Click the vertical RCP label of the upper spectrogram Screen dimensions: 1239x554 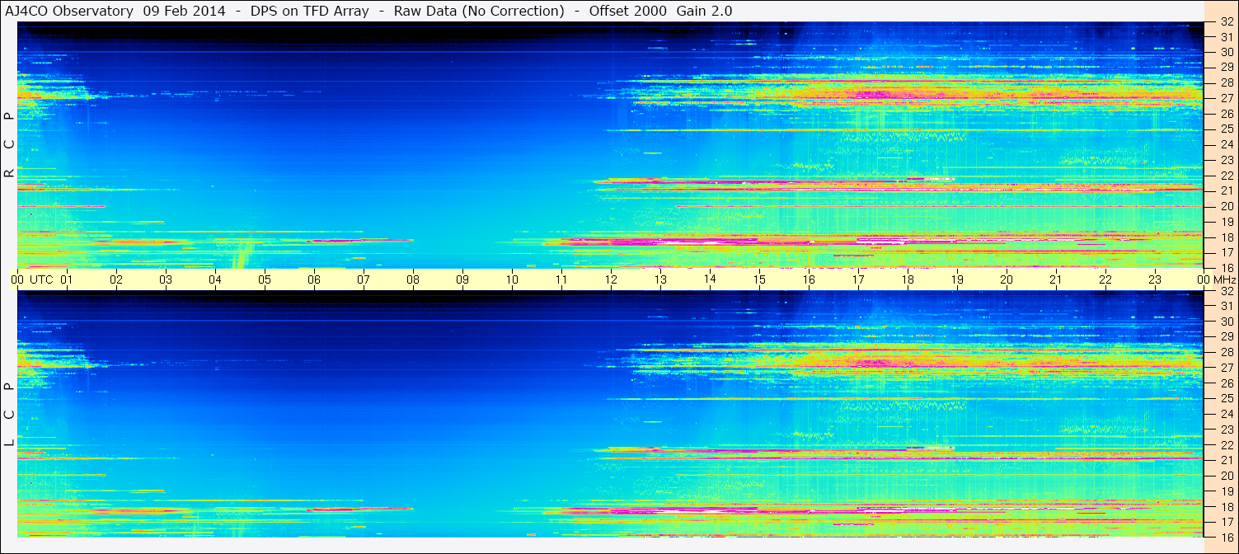9,144
